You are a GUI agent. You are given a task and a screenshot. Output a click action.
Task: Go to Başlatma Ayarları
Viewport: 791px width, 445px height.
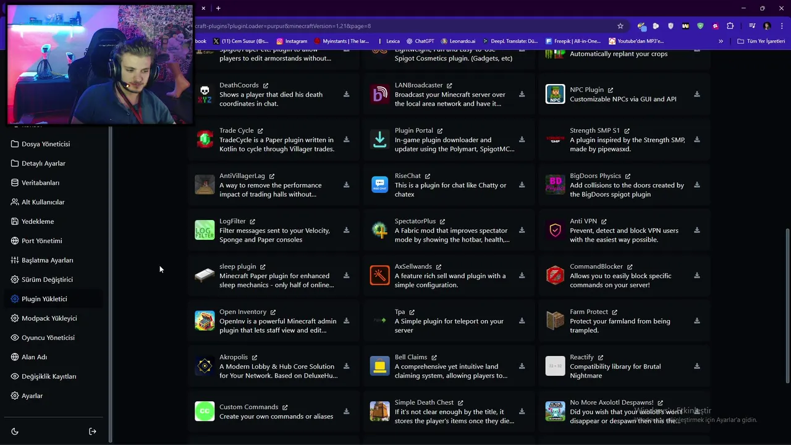[54, 260]
